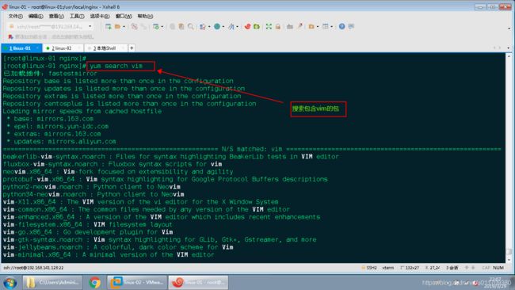Click the Copy toolbar icon
The image size is (515, 290).
point(173,27)
